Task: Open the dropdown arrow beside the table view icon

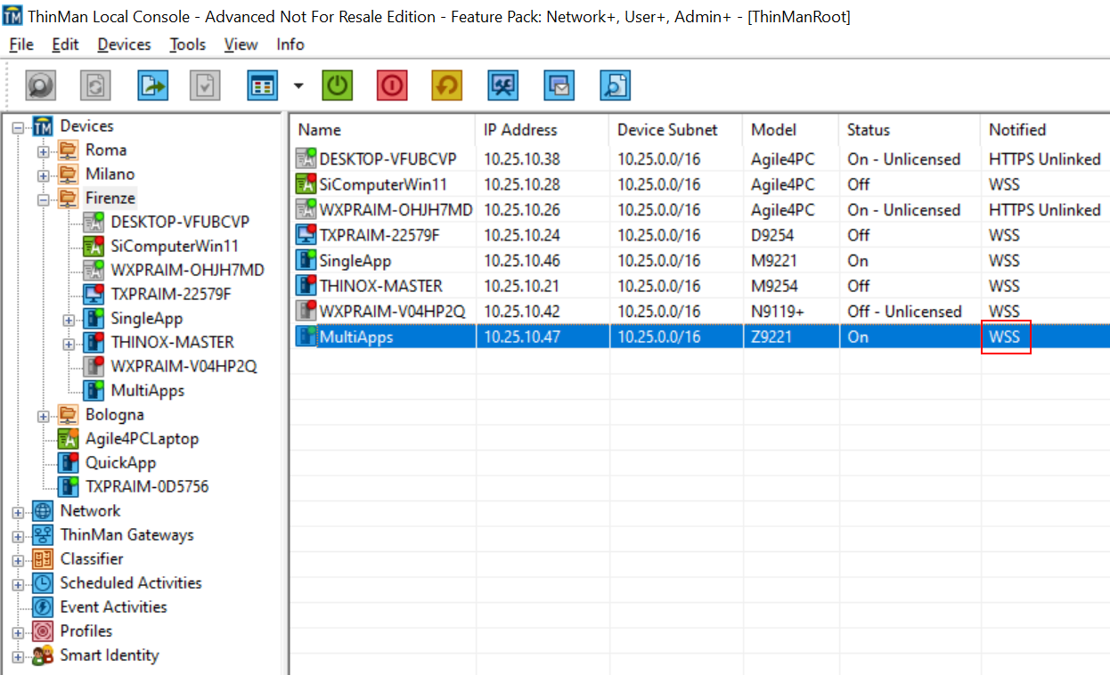Action: click(x=298, y=86)
